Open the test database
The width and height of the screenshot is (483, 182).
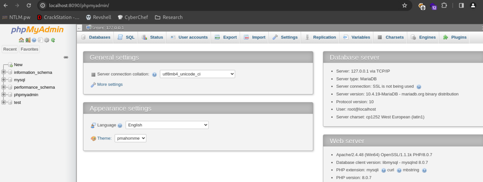pyautogui.click(x=17, y=102)
